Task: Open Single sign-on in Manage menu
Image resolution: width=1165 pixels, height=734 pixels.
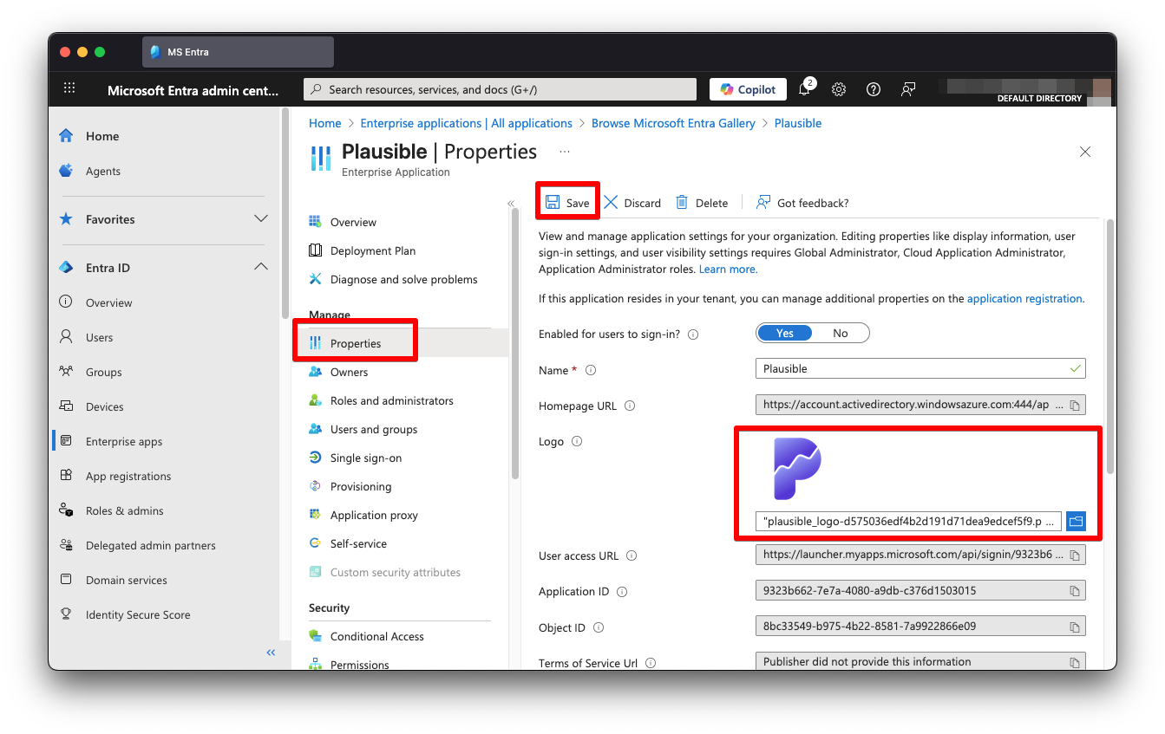Action: point(365,458)
